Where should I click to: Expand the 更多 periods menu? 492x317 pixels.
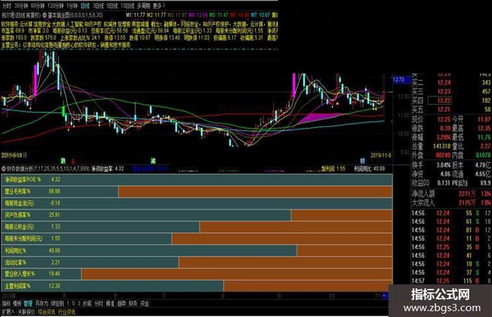point(159,6)
